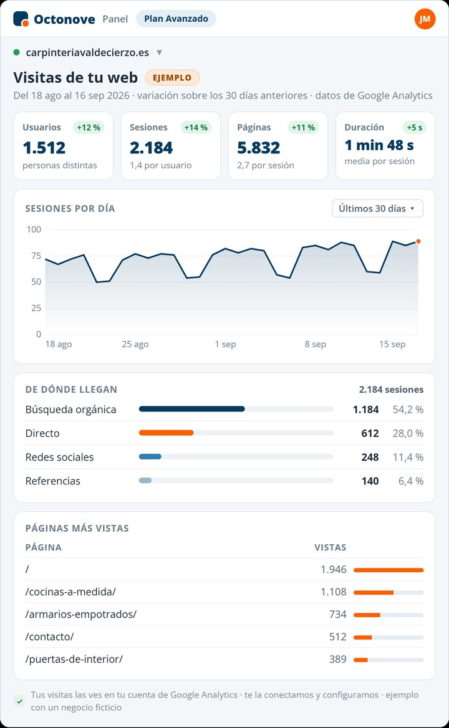Viewport: 449px width, 728px height.
Task: Click the 248 social sessions value
Action: pos(370,457)
